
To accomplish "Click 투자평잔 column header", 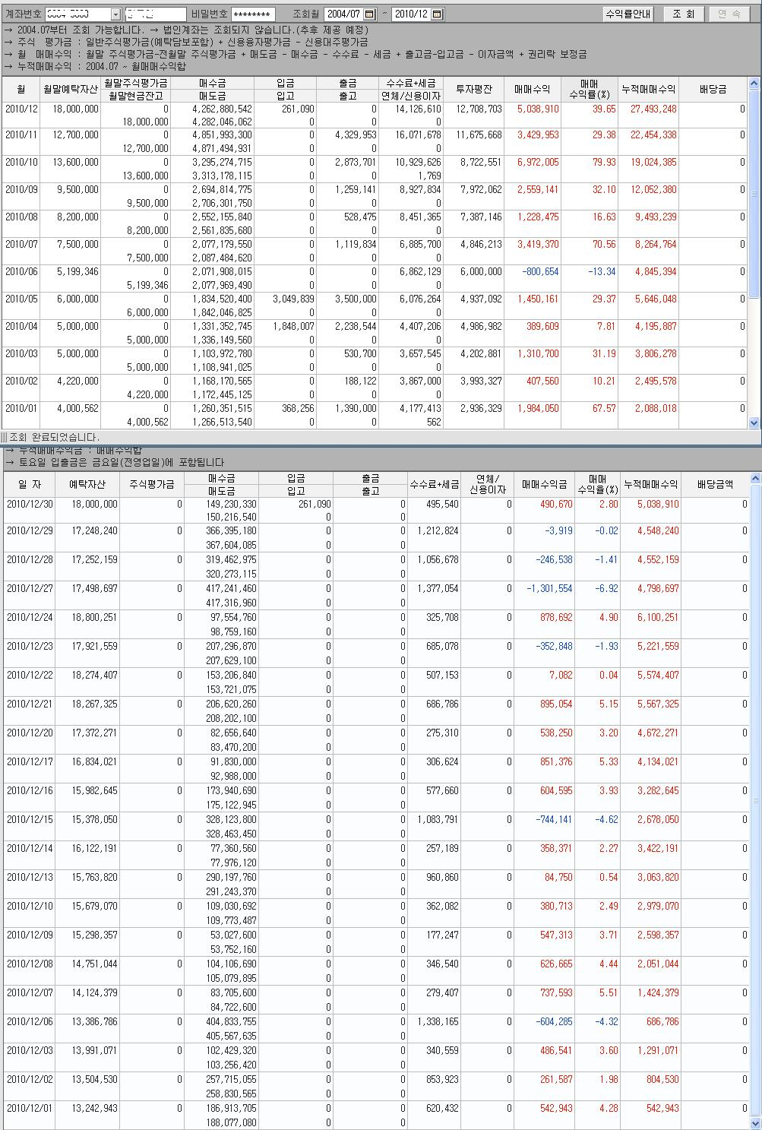I will (x=474, y=90).
